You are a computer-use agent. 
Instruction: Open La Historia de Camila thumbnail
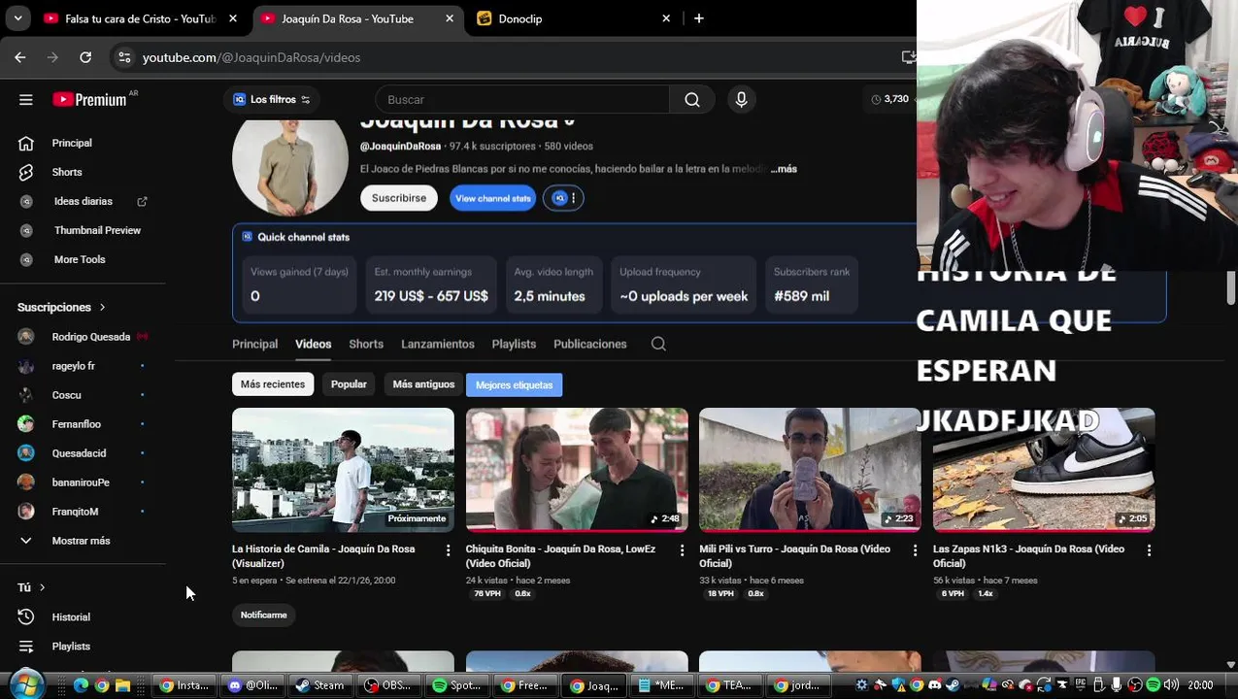[x=343, y=470]
